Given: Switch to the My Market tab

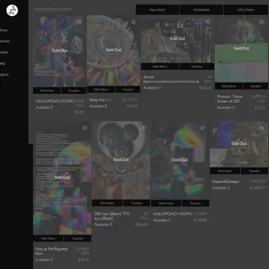Looking at the screenshot, I should (x=201, y=10).
